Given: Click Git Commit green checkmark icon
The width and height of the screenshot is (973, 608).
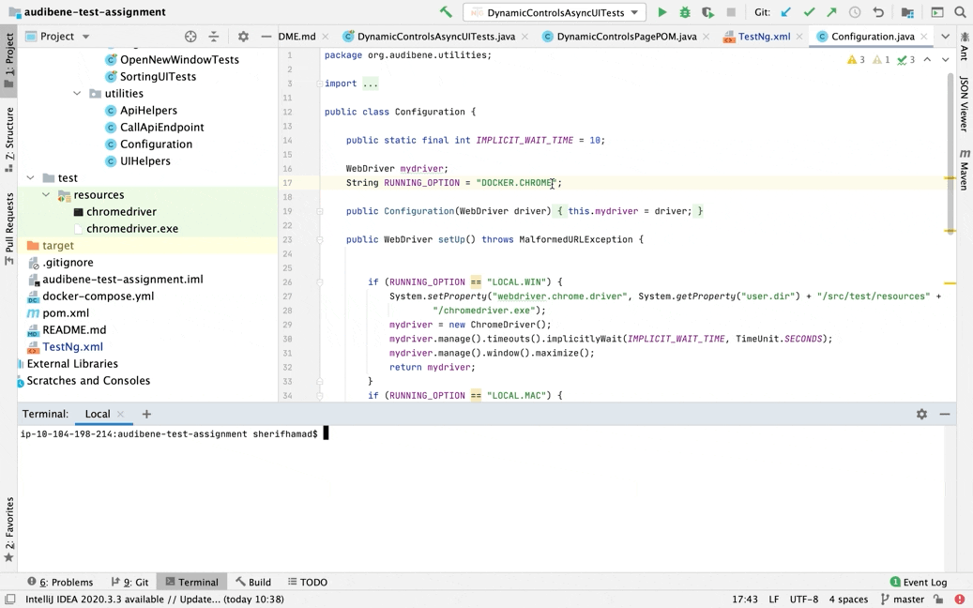Looking at the screenshot, I should point(809,12).
